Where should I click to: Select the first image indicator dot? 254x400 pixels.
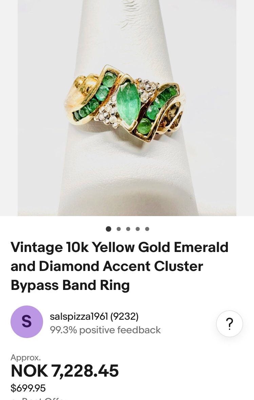(x=108, y=229)
